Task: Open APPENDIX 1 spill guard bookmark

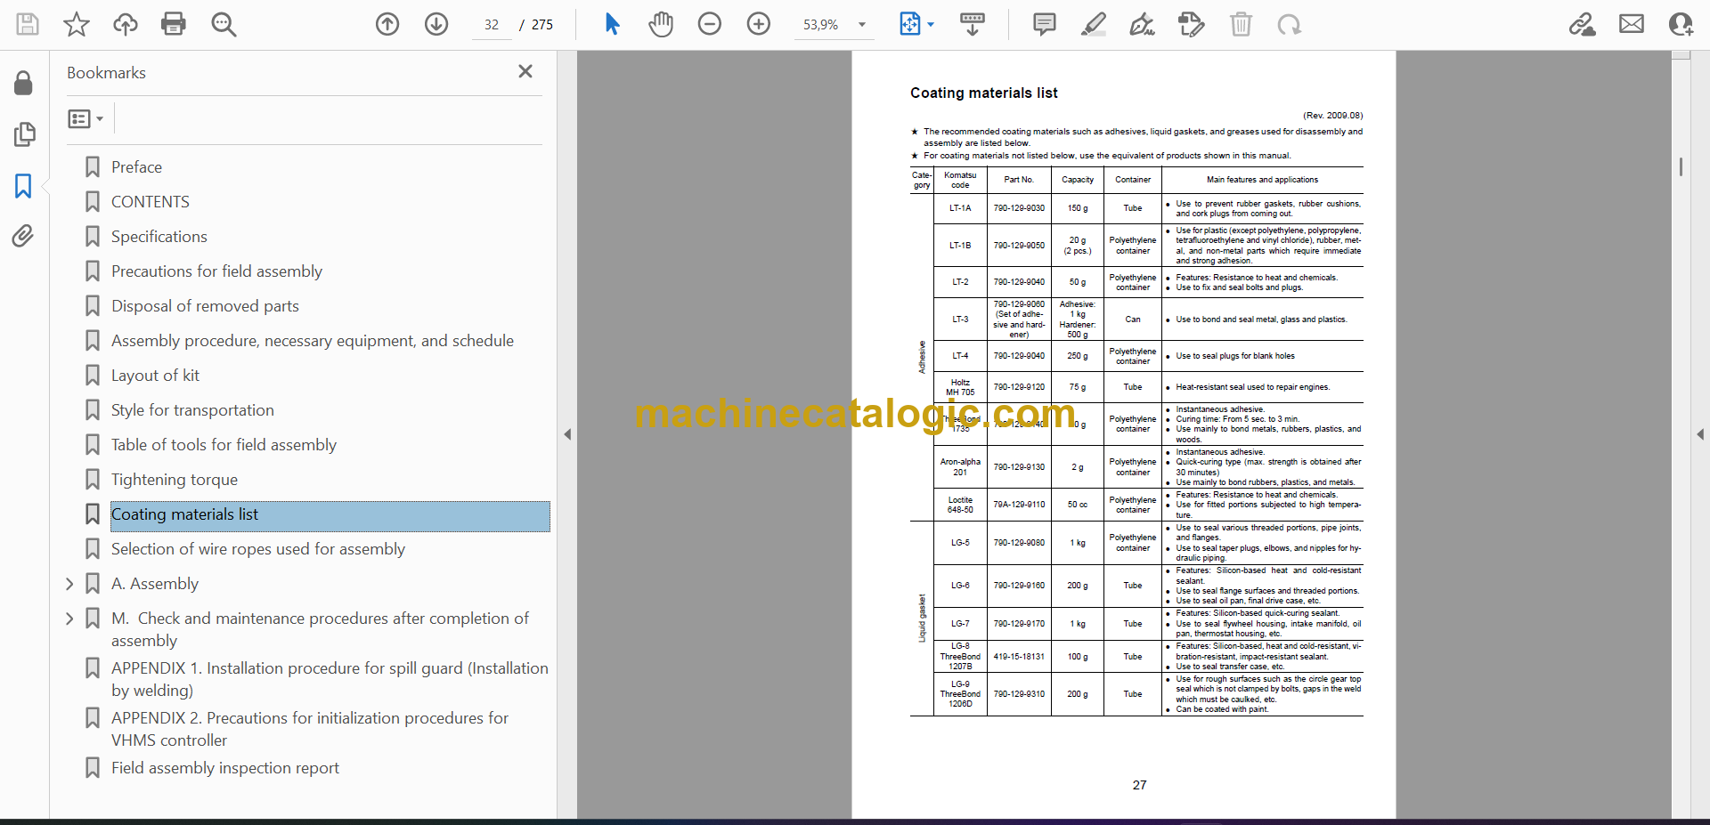Action: point(330,679)
